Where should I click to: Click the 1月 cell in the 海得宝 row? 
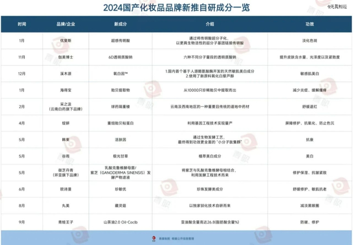coord(22,90)
